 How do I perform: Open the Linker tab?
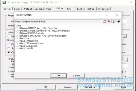click(x=81, y=9)
